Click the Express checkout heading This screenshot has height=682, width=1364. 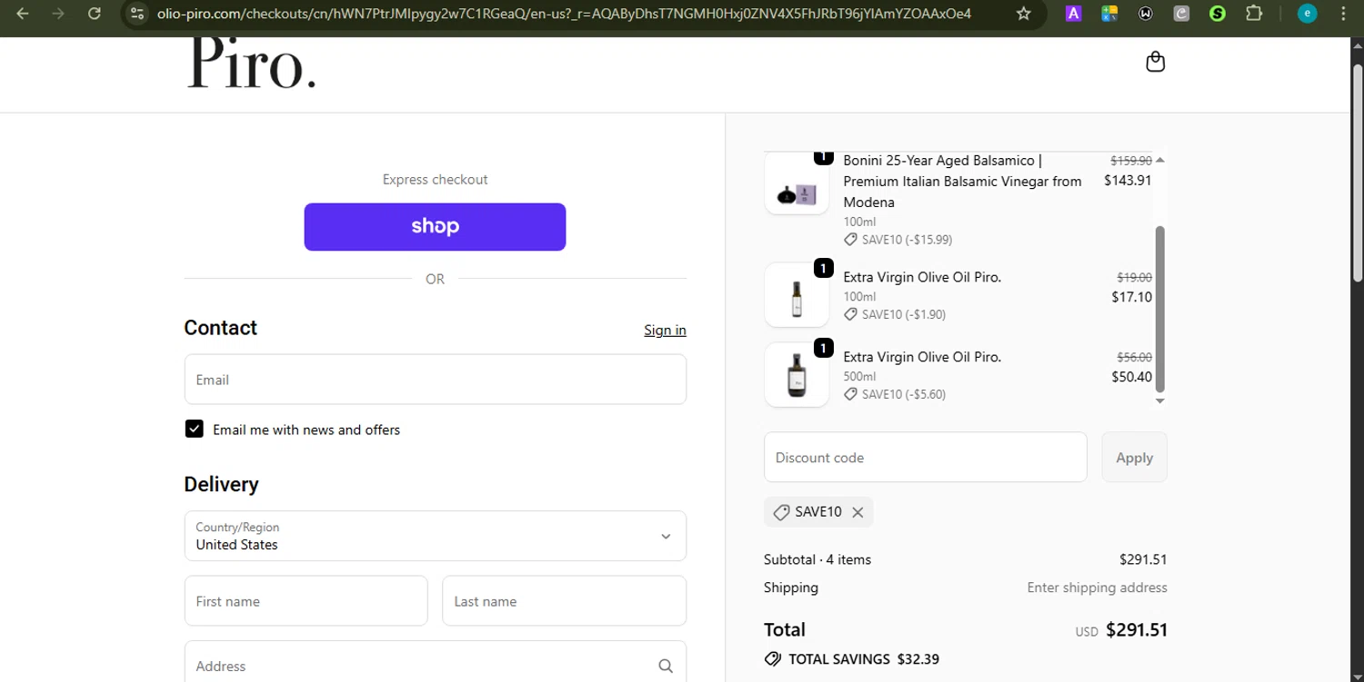tap(435, 180)
